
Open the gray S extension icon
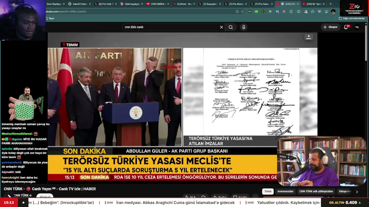[x=284, y=11]
